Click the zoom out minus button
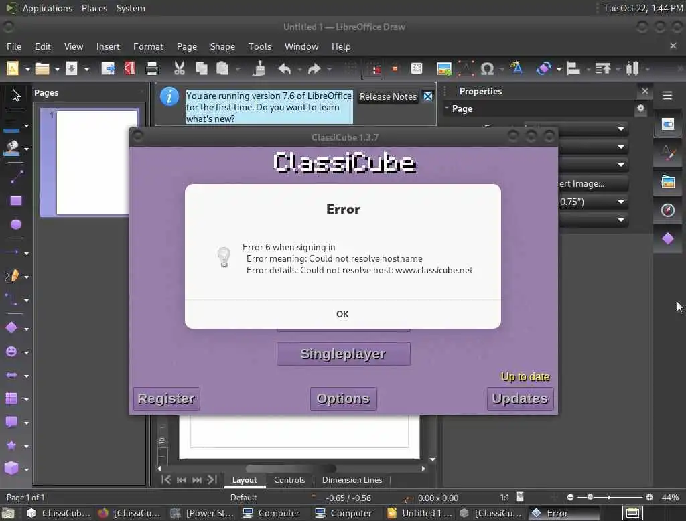This screenshot has height=521, width=686. click(570, 497)
